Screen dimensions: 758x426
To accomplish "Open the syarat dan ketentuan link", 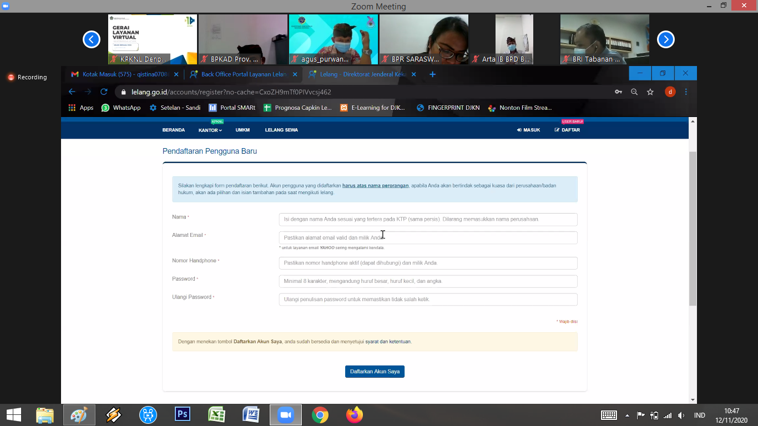I will point(388,342).
